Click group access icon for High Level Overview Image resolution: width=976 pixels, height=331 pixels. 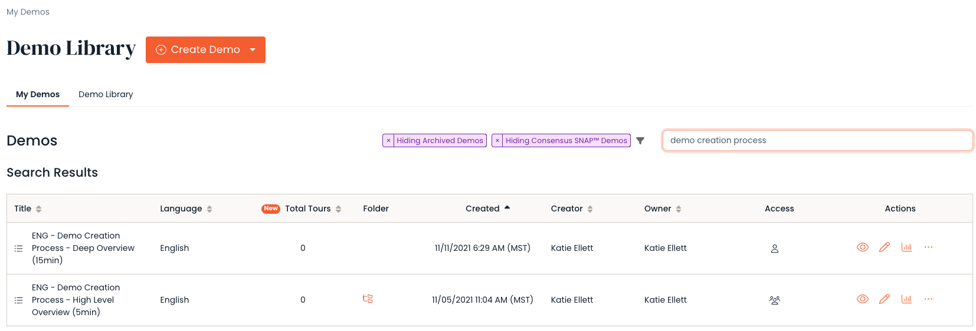(775, 300)
